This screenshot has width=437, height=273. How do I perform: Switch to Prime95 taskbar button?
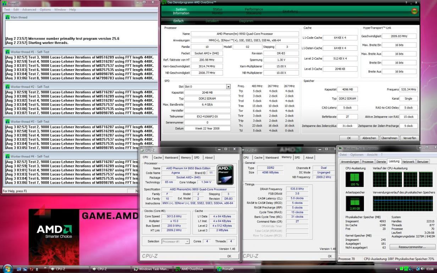pos(236,269)
